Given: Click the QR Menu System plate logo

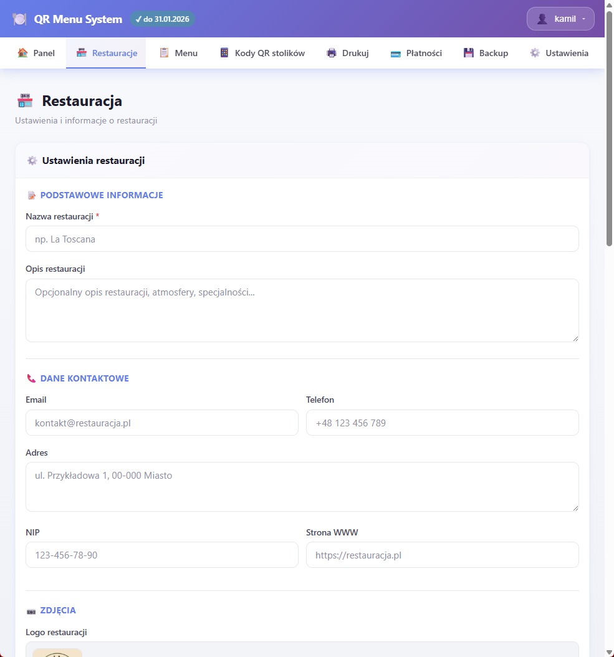Looking at the screenshot, I should 19,19.
